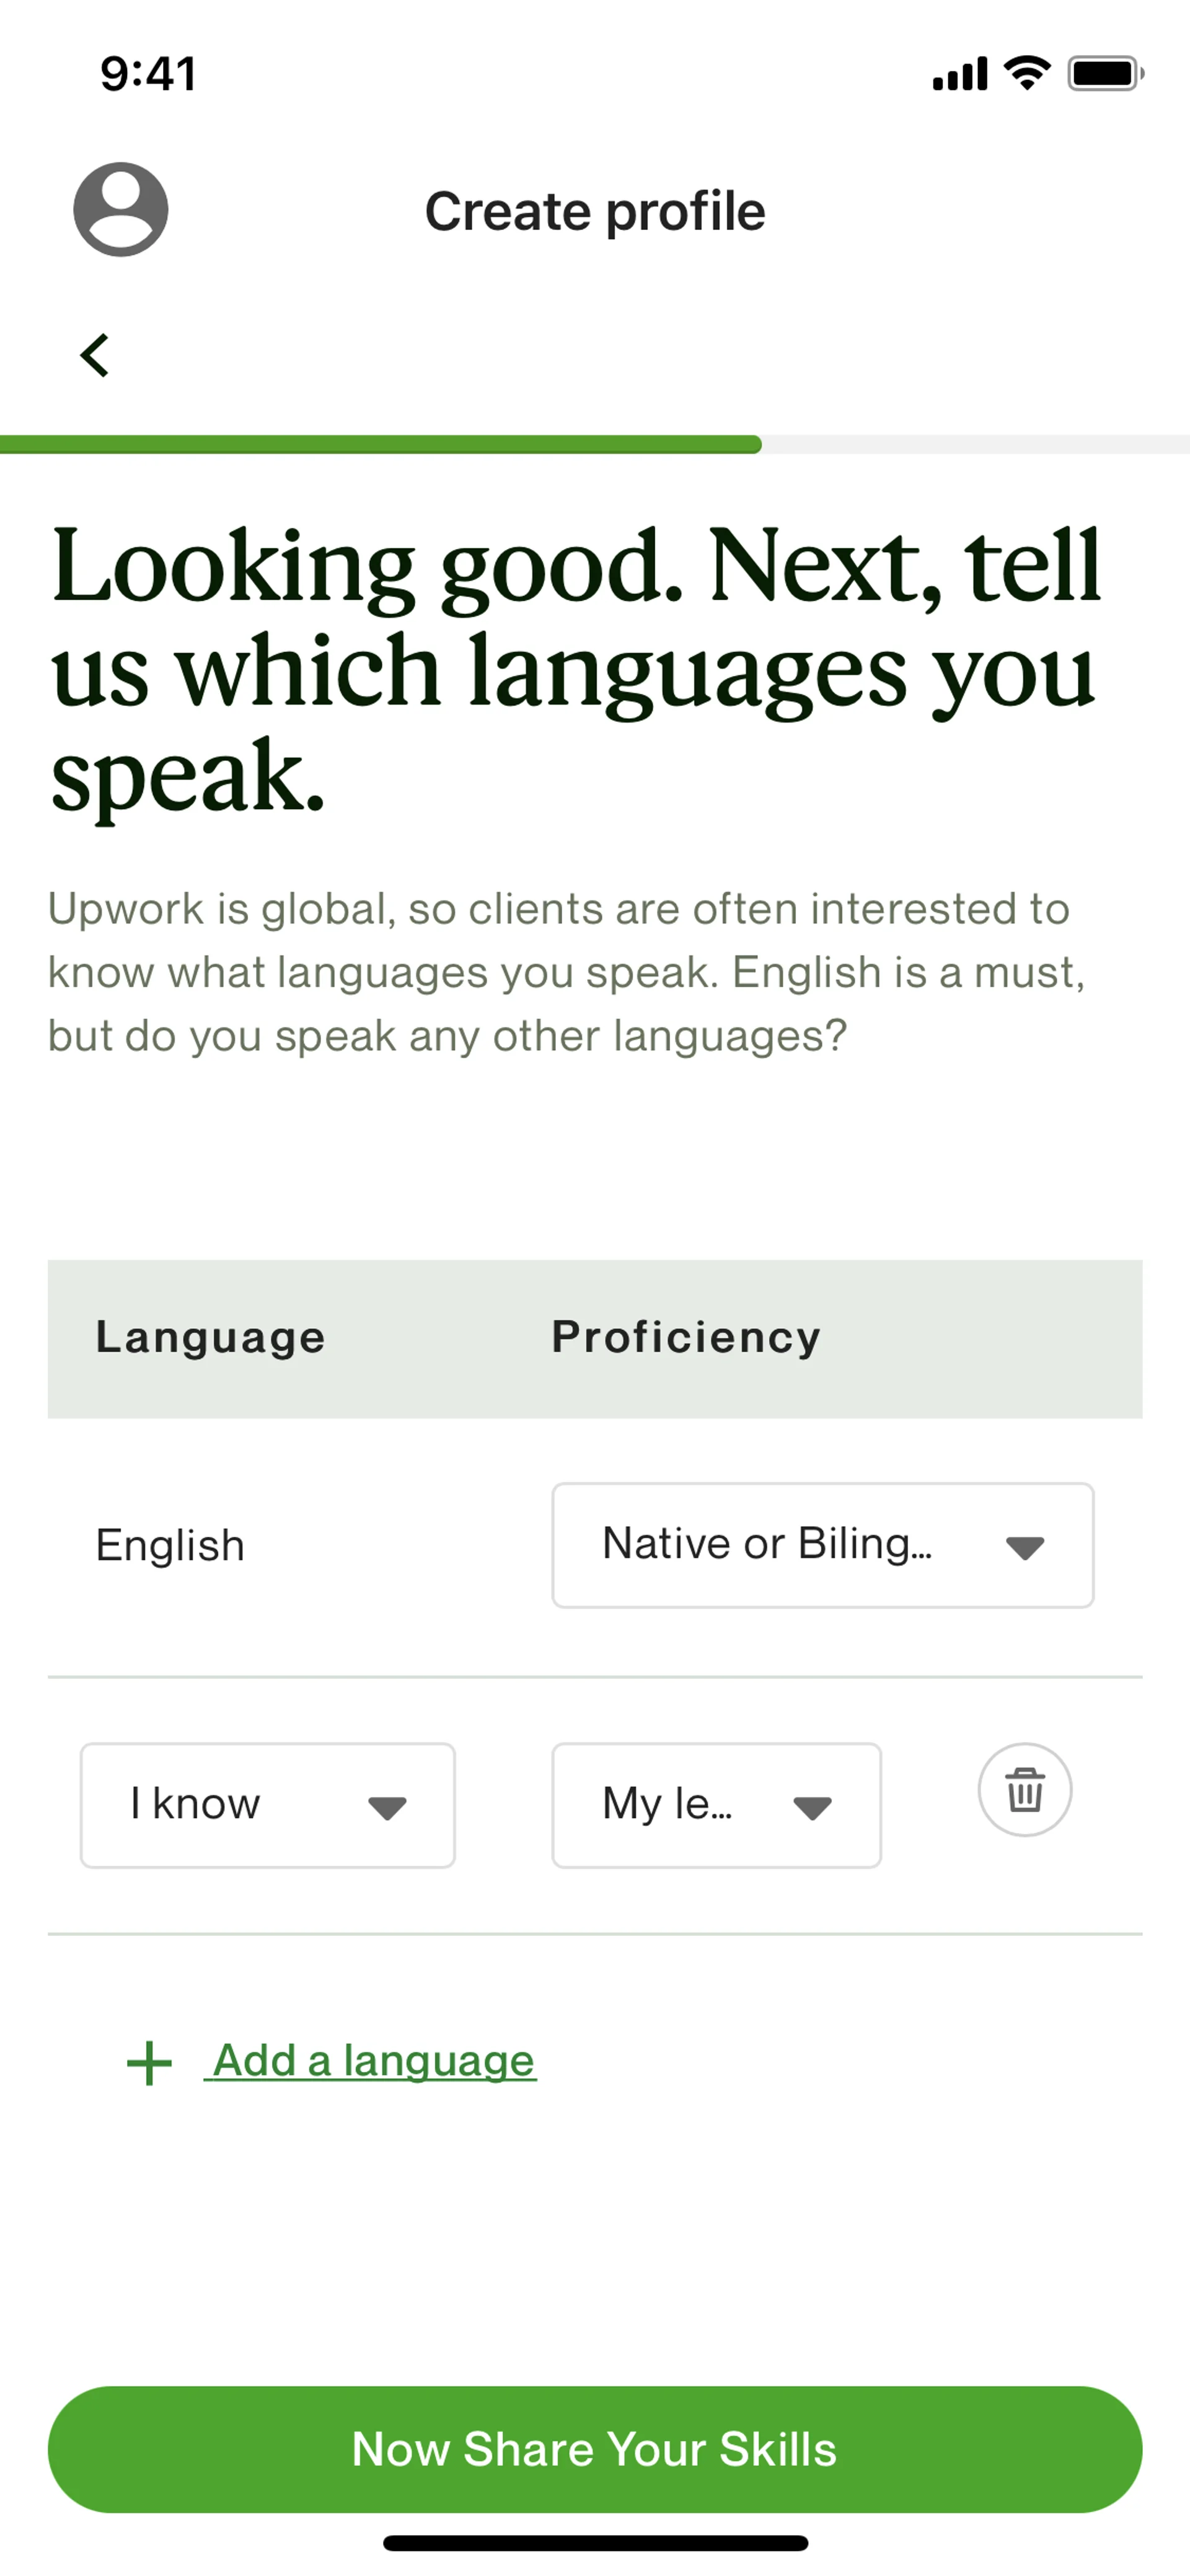Open the 'My le...' proficiency dropdown
This screenshot has width=1190, height=2576.
click(716, 1805)
